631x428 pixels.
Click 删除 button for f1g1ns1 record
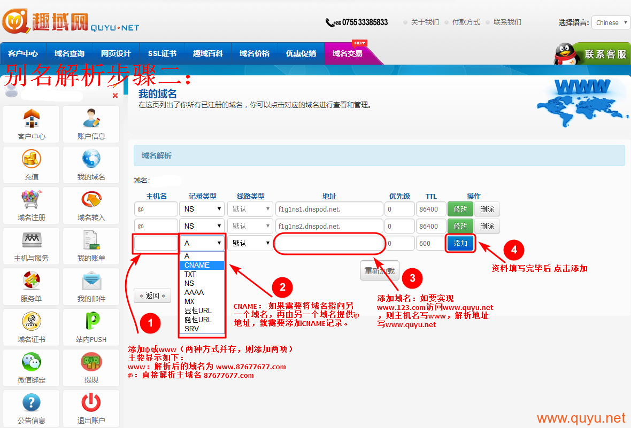[x=487, y=209]
